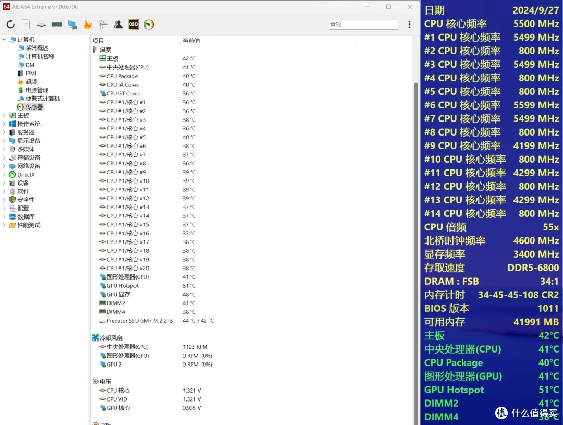The height and width of the screenshot is (425, 563).
Task: Click the 温度 section thermometer icon
Action: pyautogui.click(x=95, y=50)
